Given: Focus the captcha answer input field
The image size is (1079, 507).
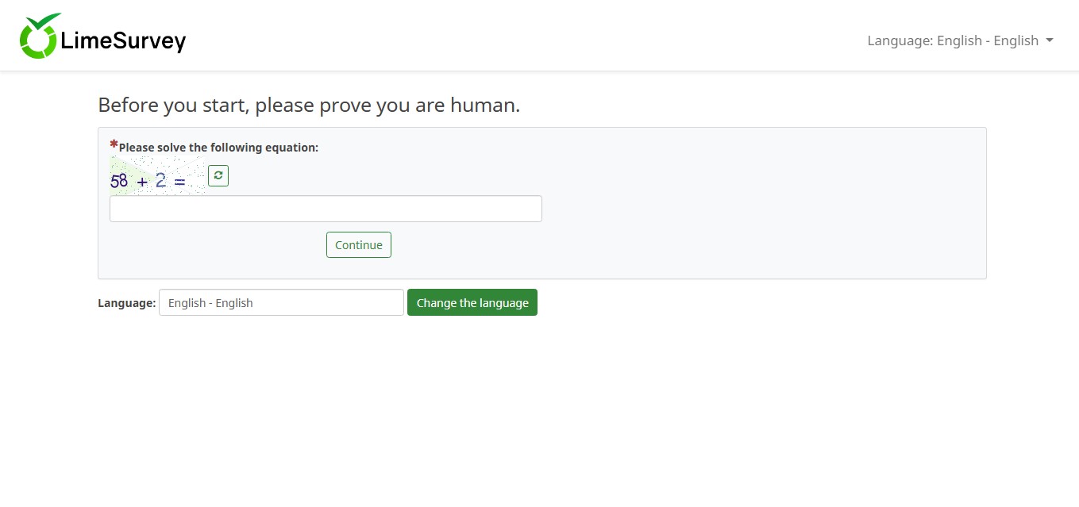Looking at the screenshot, I should click(x=326, y=209).
